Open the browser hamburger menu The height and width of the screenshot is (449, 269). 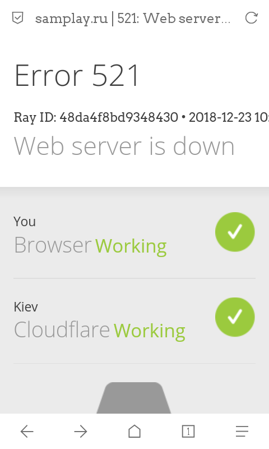point(242,431)
